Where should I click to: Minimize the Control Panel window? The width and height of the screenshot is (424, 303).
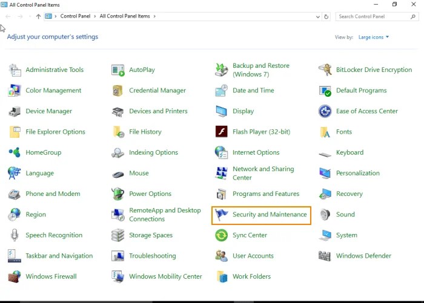(376, 4)
